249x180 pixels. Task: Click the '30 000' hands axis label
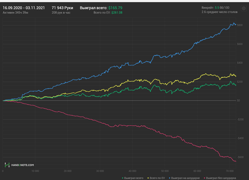tap(100, 171)
